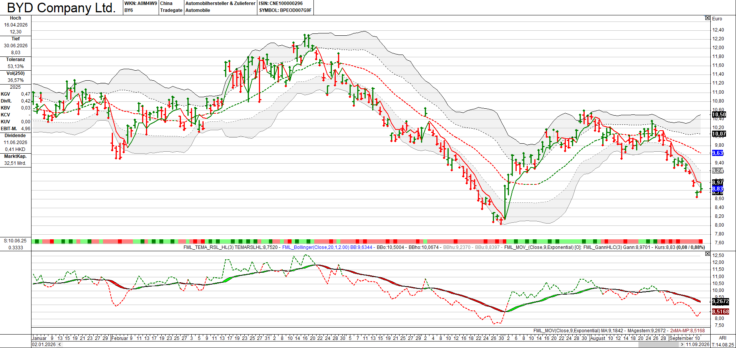Click the DivR. row in the sidebar

(x=16, y=101)
